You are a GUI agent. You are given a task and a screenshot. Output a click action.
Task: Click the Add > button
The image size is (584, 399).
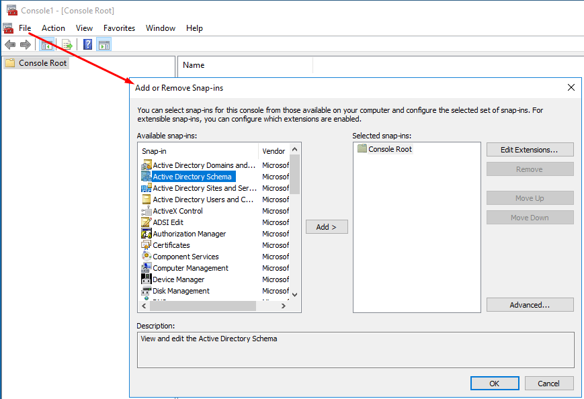pyautogui.click(x=327, y=227)
